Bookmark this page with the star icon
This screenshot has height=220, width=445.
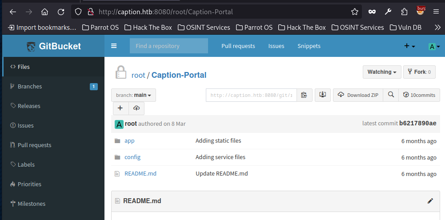(354, 12)
